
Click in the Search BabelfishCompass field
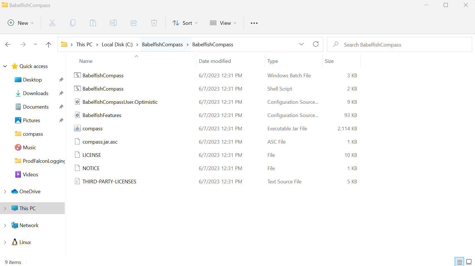399,45
